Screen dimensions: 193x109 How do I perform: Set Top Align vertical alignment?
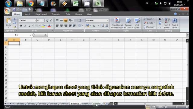click(x=57, y=20)
